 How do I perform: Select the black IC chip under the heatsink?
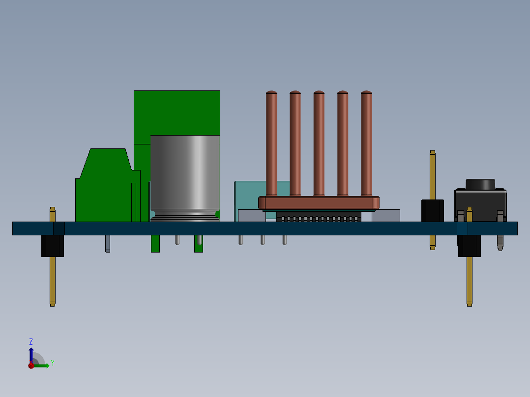tap(319, 217)
